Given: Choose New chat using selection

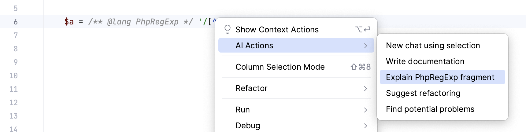Looking at the screenshot, I should pos(433,46).
